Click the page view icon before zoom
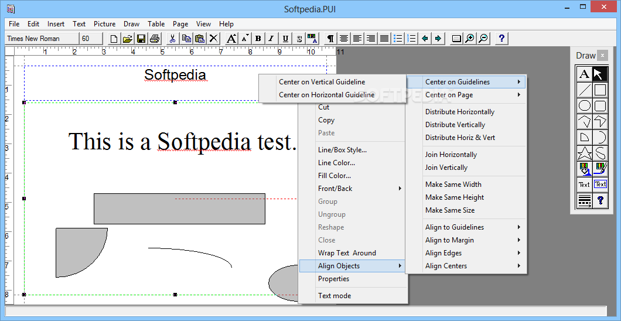The height and width of the screenshot is (321, 621). tap(456, 39)
